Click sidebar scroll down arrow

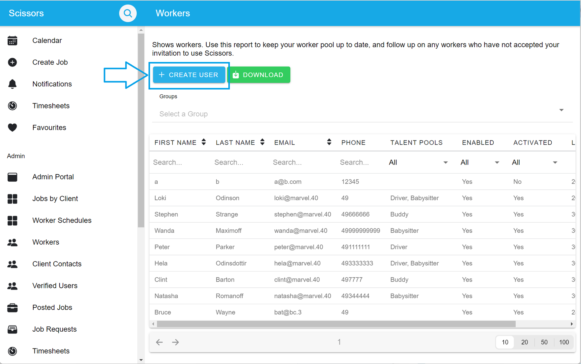coord(141,360)
